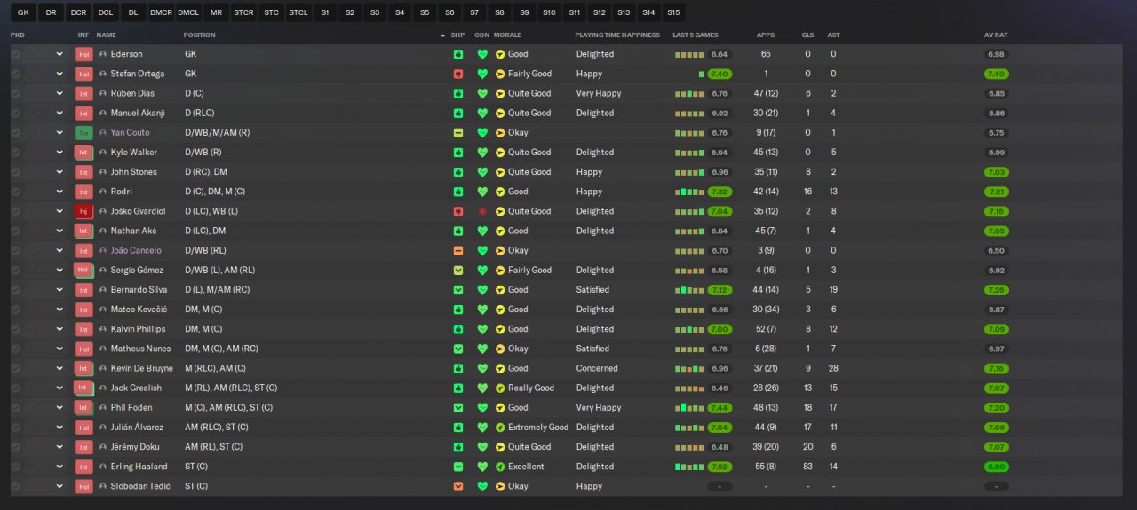Screen dimensions: 1137x510
Task: Expand the selection dropdown for Stefan Ortega
Action: pyautogui.click(x=60, y=74)
